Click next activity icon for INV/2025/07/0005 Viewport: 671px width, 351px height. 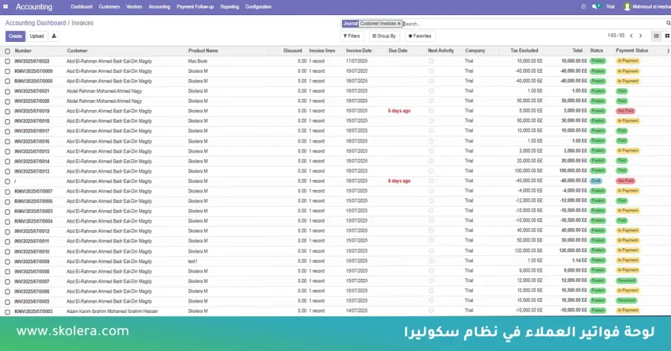pos(431,301)
